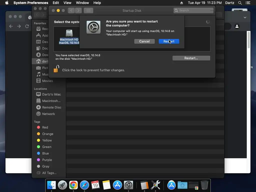
Task: Cancel the restart confirmation dialog
Action: click(144, 41)
